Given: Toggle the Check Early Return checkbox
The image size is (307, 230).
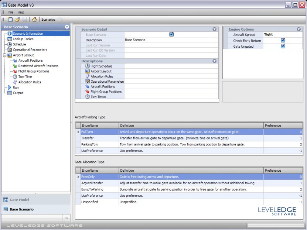Looking at the screenshot, I should coord(283,40).
